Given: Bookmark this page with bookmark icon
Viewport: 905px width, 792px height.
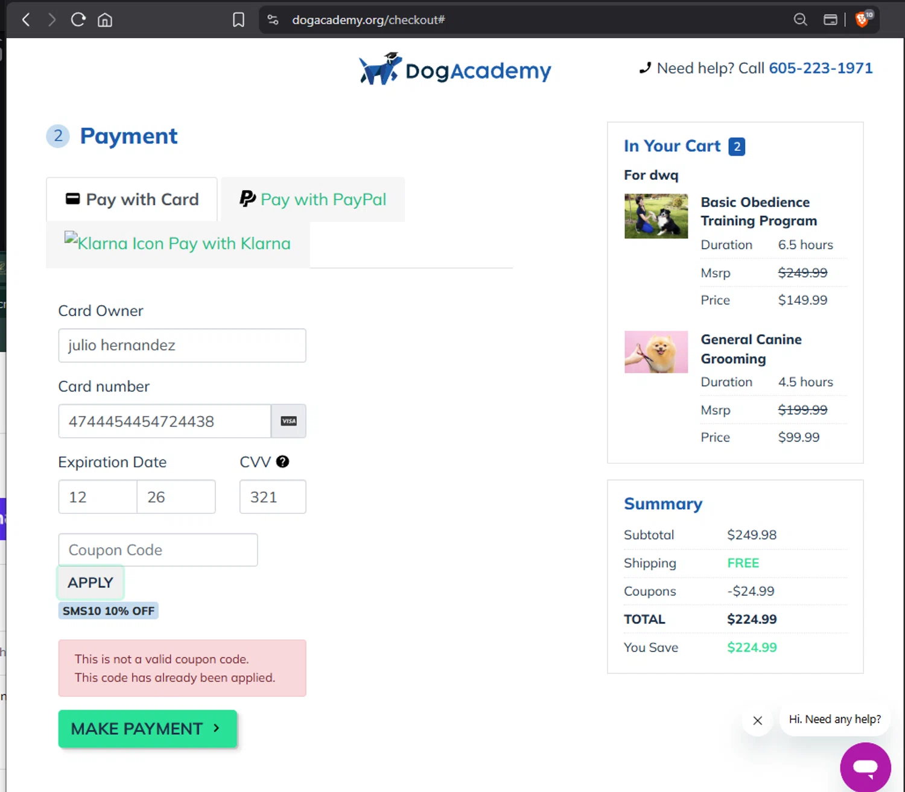Looking at the screenshot, I should pyautogui.click(x=238, y=20).
